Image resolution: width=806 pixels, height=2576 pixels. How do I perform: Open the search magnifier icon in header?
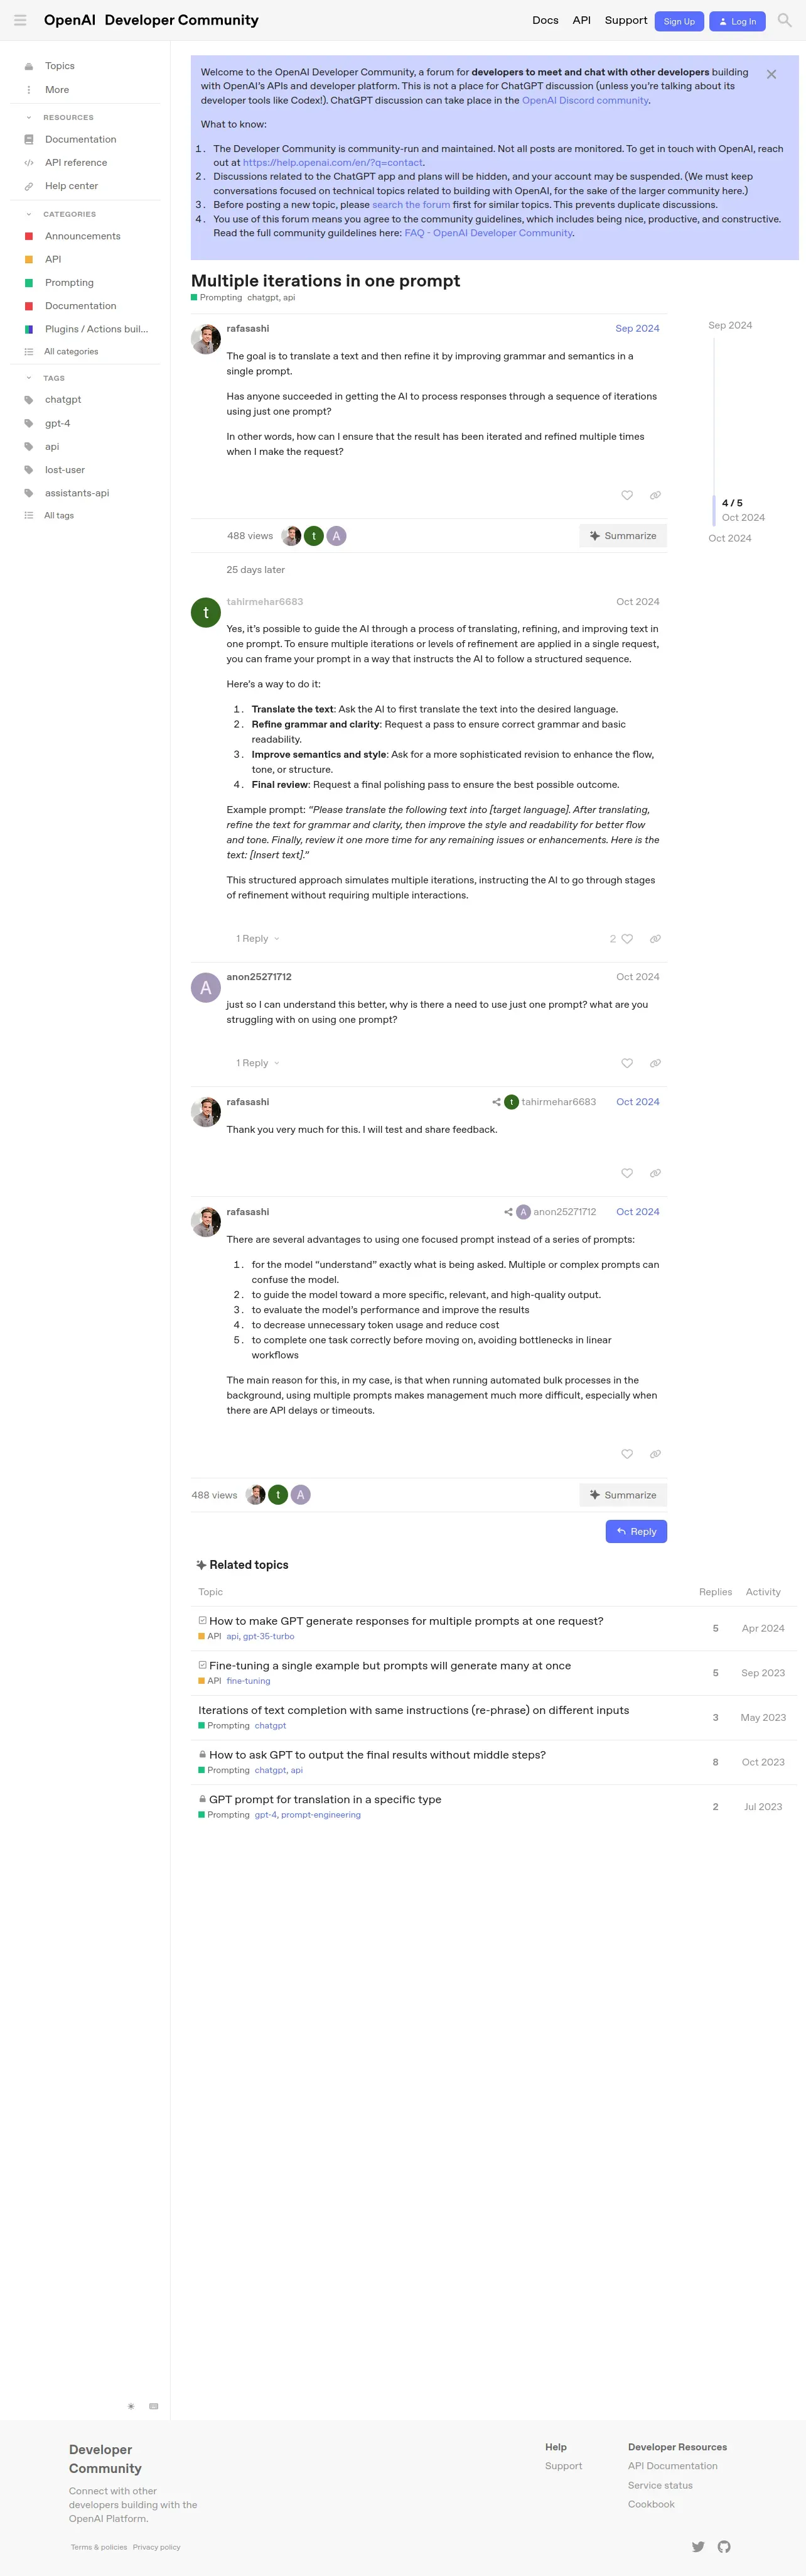[784, 20]
